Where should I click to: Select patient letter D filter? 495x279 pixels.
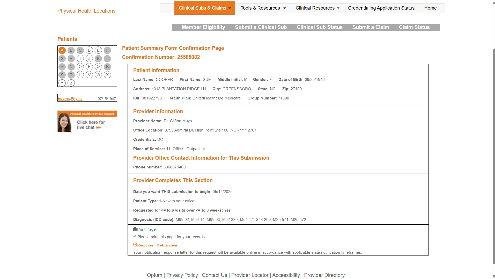pos(89,50)
